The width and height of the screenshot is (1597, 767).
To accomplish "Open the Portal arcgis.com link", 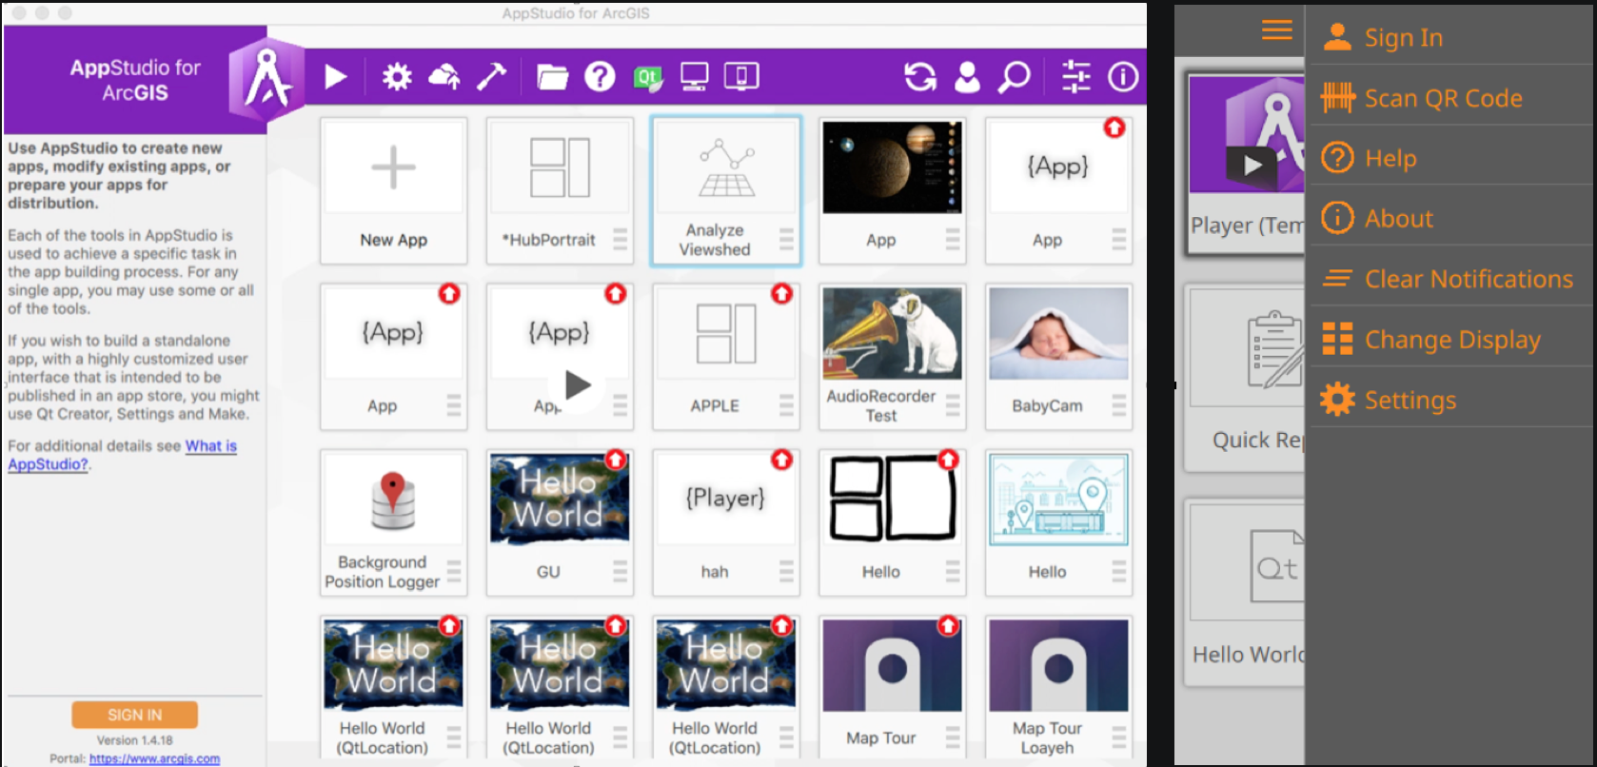I will (154, 758).
